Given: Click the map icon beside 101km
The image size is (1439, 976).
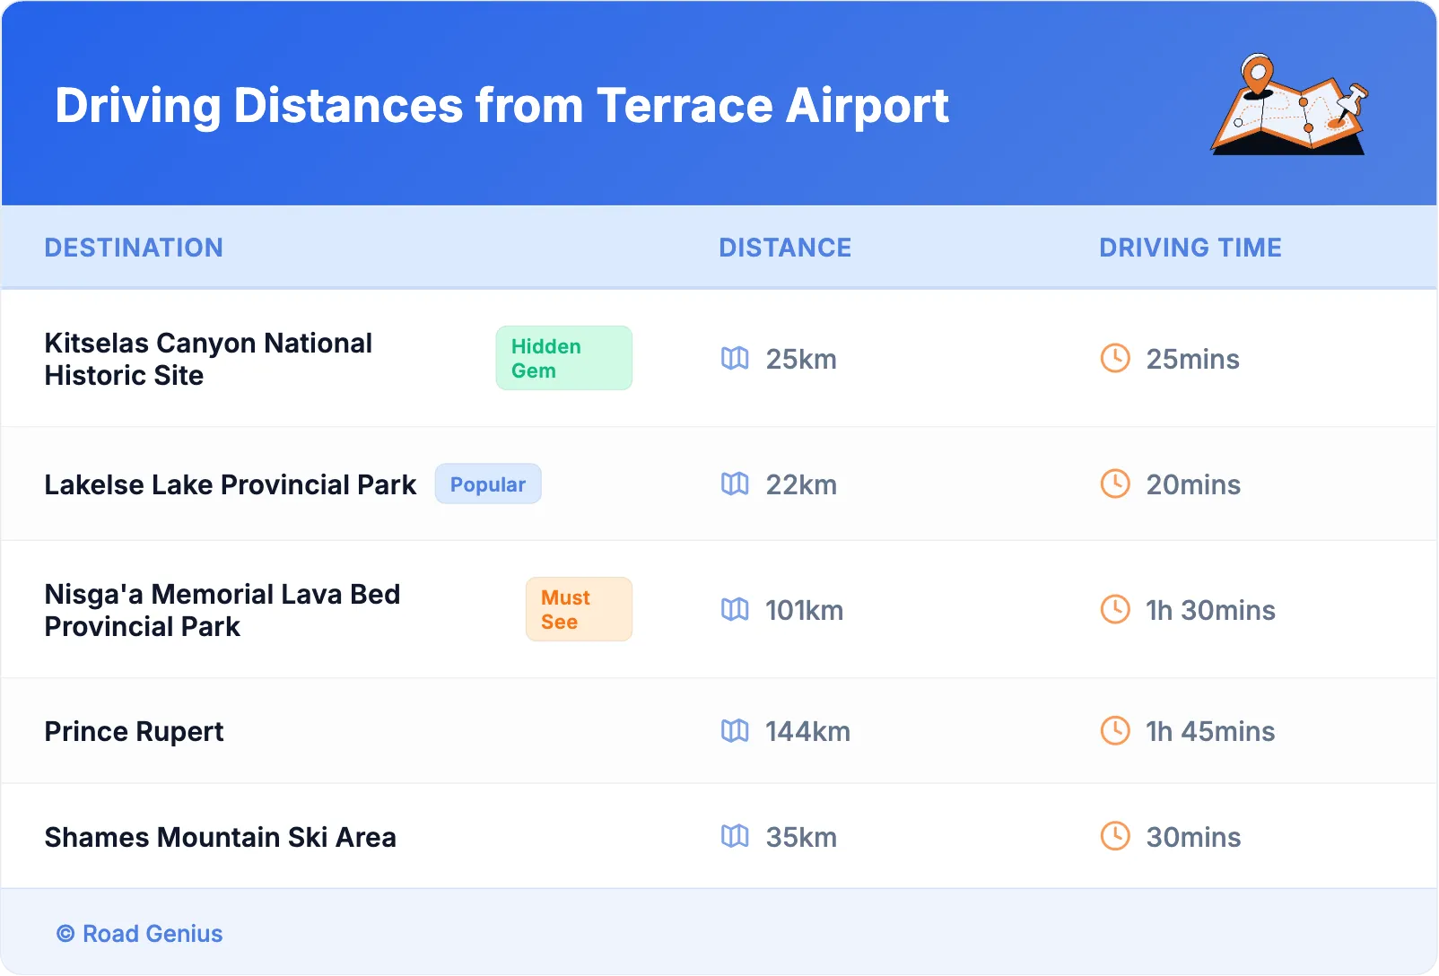Looking at the screenshot, I should 735,610.
